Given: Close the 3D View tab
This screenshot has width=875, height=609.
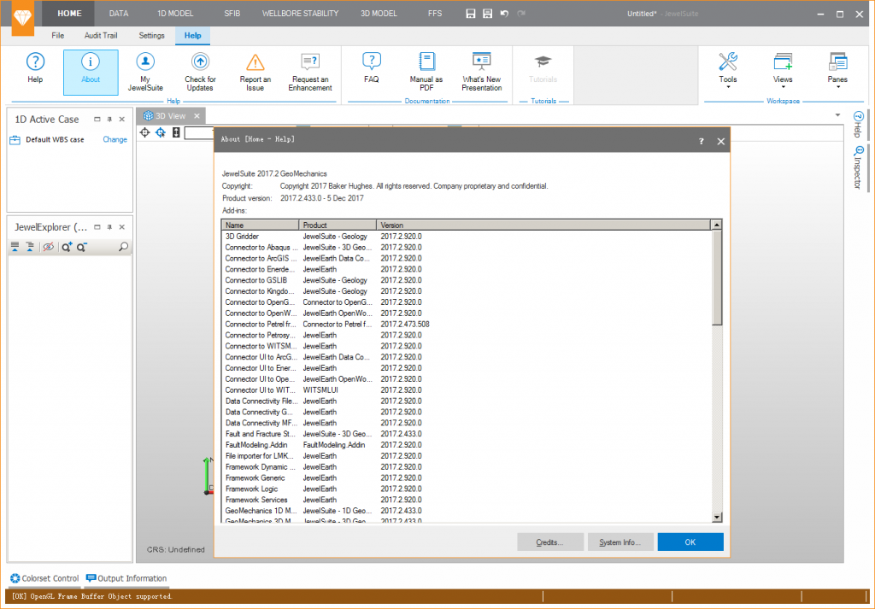Looking at the screenshot, I should pos(197,116).
